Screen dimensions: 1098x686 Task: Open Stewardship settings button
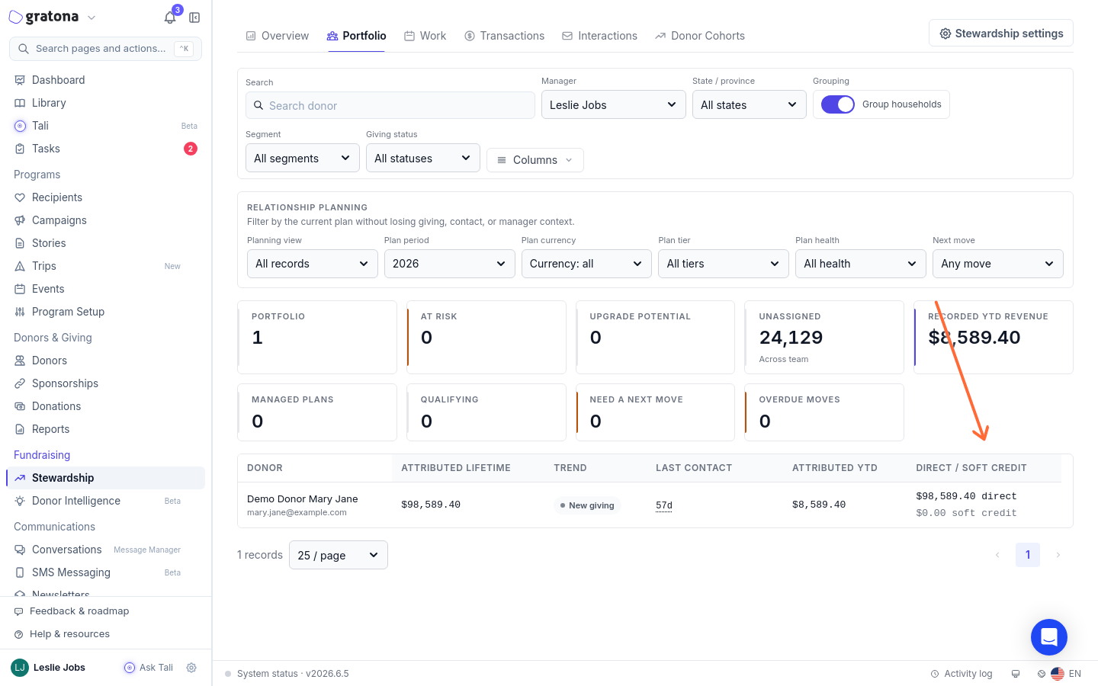(x=1001, y=34)
